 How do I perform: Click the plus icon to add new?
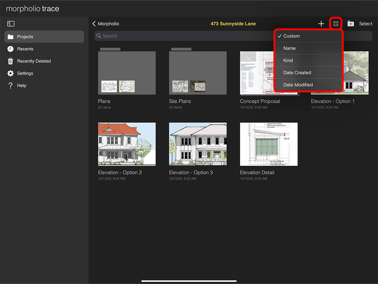pos(321,24)
